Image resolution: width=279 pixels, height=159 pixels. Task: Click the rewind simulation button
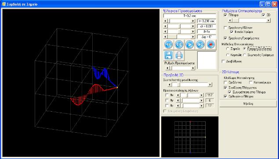(169, 45)
